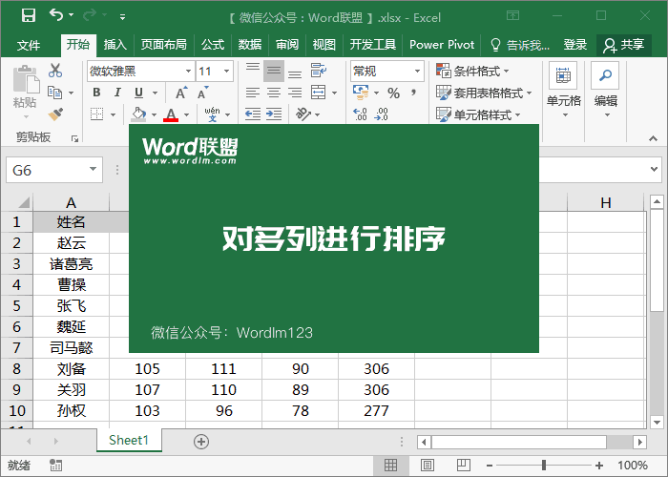Image resolution: width=668 pixels, height=477 pixels.
Task: Open the 插入 ribbon tab
Action: tap(115, 45)
